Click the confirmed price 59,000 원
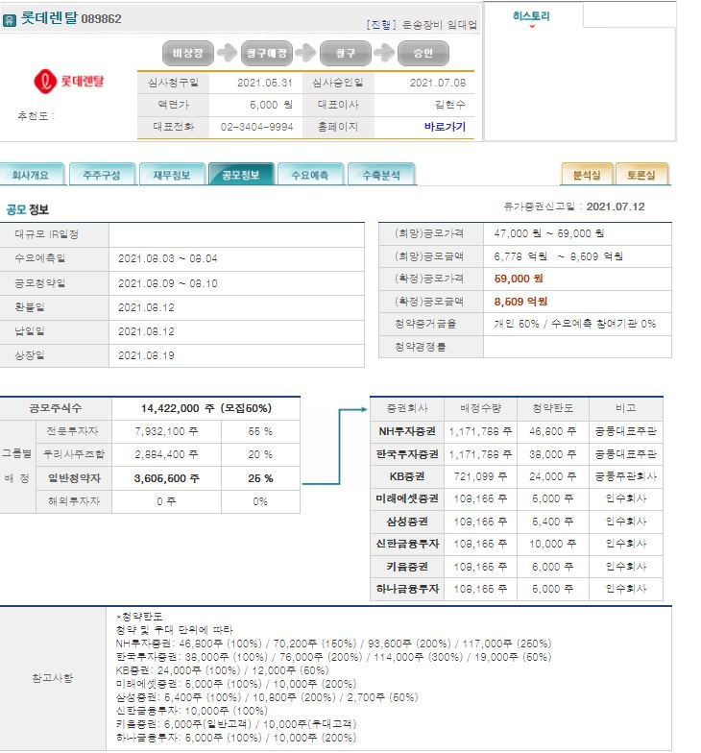This screenshot has width=701, height=753. 519,279
